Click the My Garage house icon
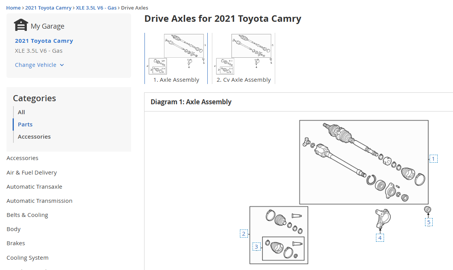 [x=21, y=25]
